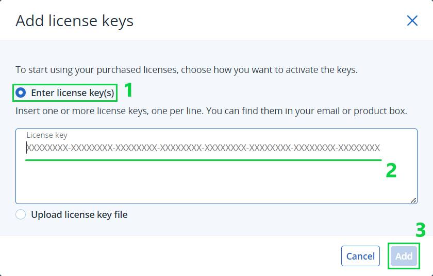Click the green number 2 annotation
The image size is (433, 276).
[391, 171]
